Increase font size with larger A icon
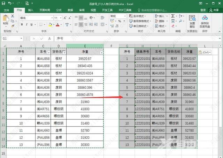Viewport: 223px width, 158px height. pos(65,18)
